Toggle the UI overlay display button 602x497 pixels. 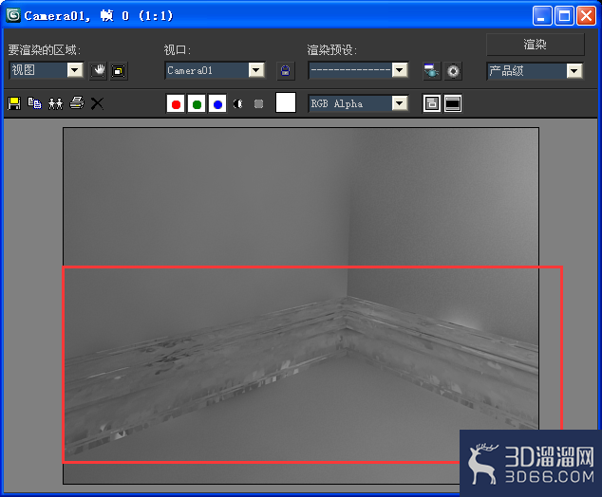432,103
